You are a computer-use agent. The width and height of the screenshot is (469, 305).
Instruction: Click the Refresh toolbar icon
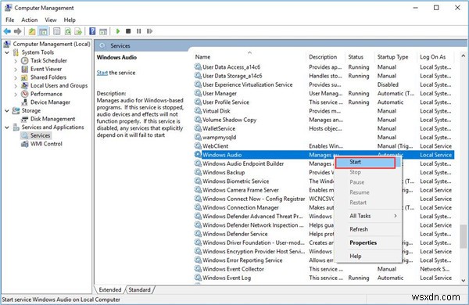click(x=68, y=31)
